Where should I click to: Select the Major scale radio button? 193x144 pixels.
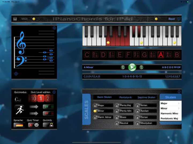pyautogui.click(x=95, y=105)
